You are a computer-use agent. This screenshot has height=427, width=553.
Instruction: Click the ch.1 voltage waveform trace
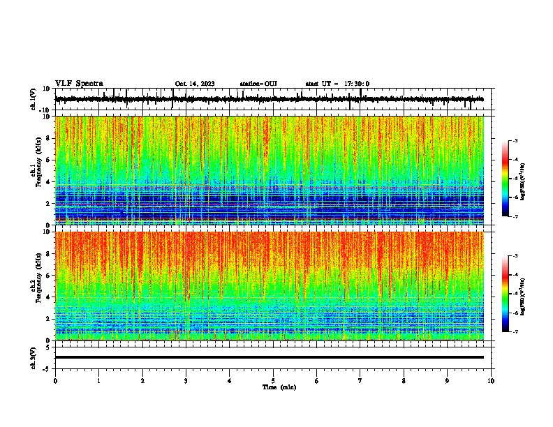click(269, 99)
